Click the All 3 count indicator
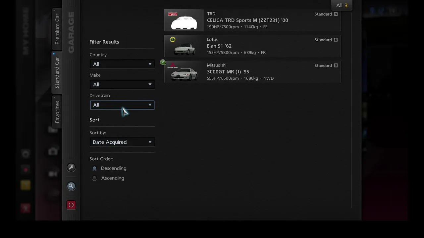Viewport: 424px width, 238px height. tap(342, 5)
